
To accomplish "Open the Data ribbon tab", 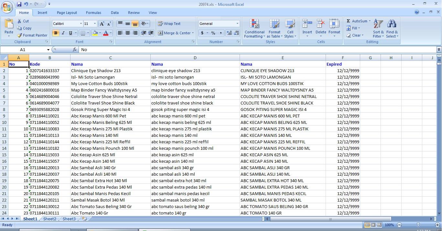I will 115,13.
